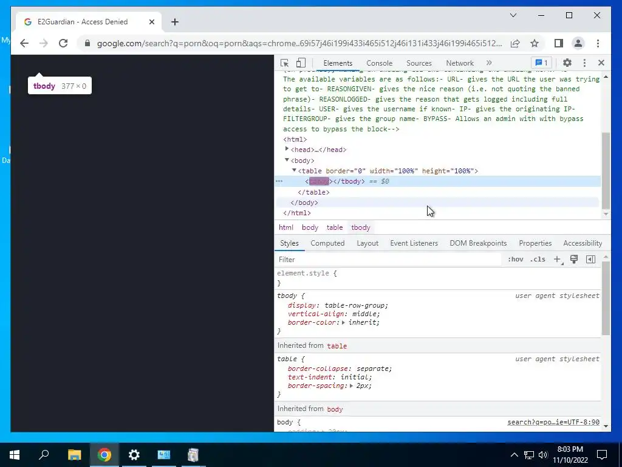This screenshot has width=622, height=467.
Task: Open the Chrome three-dot menu
Action: click(x=598, y=43)
